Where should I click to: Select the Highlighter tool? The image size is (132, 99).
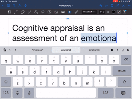click(x=29, y=12)
